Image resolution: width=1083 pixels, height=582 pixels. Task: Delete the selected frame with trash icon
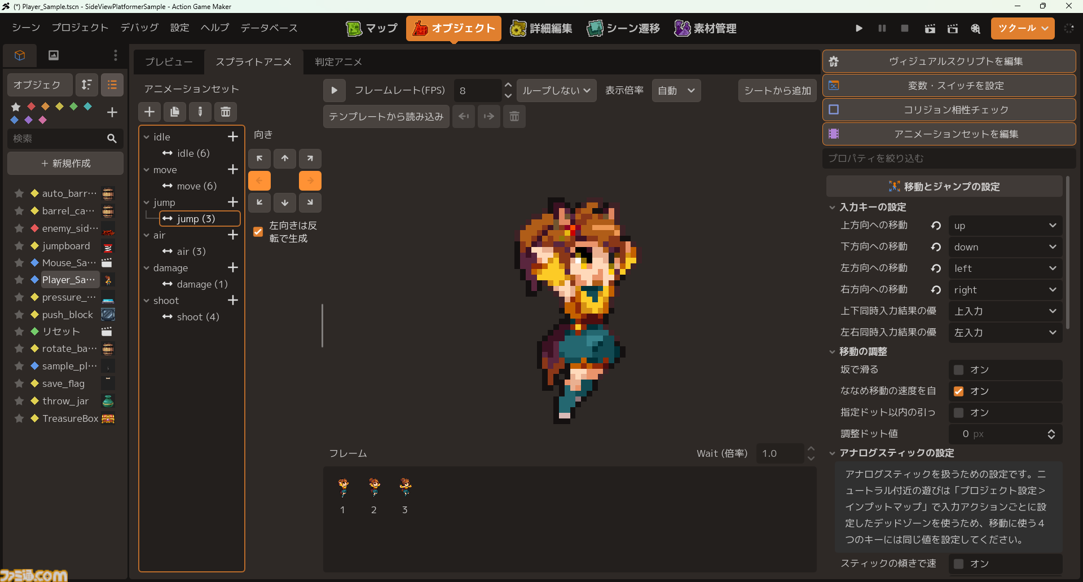(514, 116)
